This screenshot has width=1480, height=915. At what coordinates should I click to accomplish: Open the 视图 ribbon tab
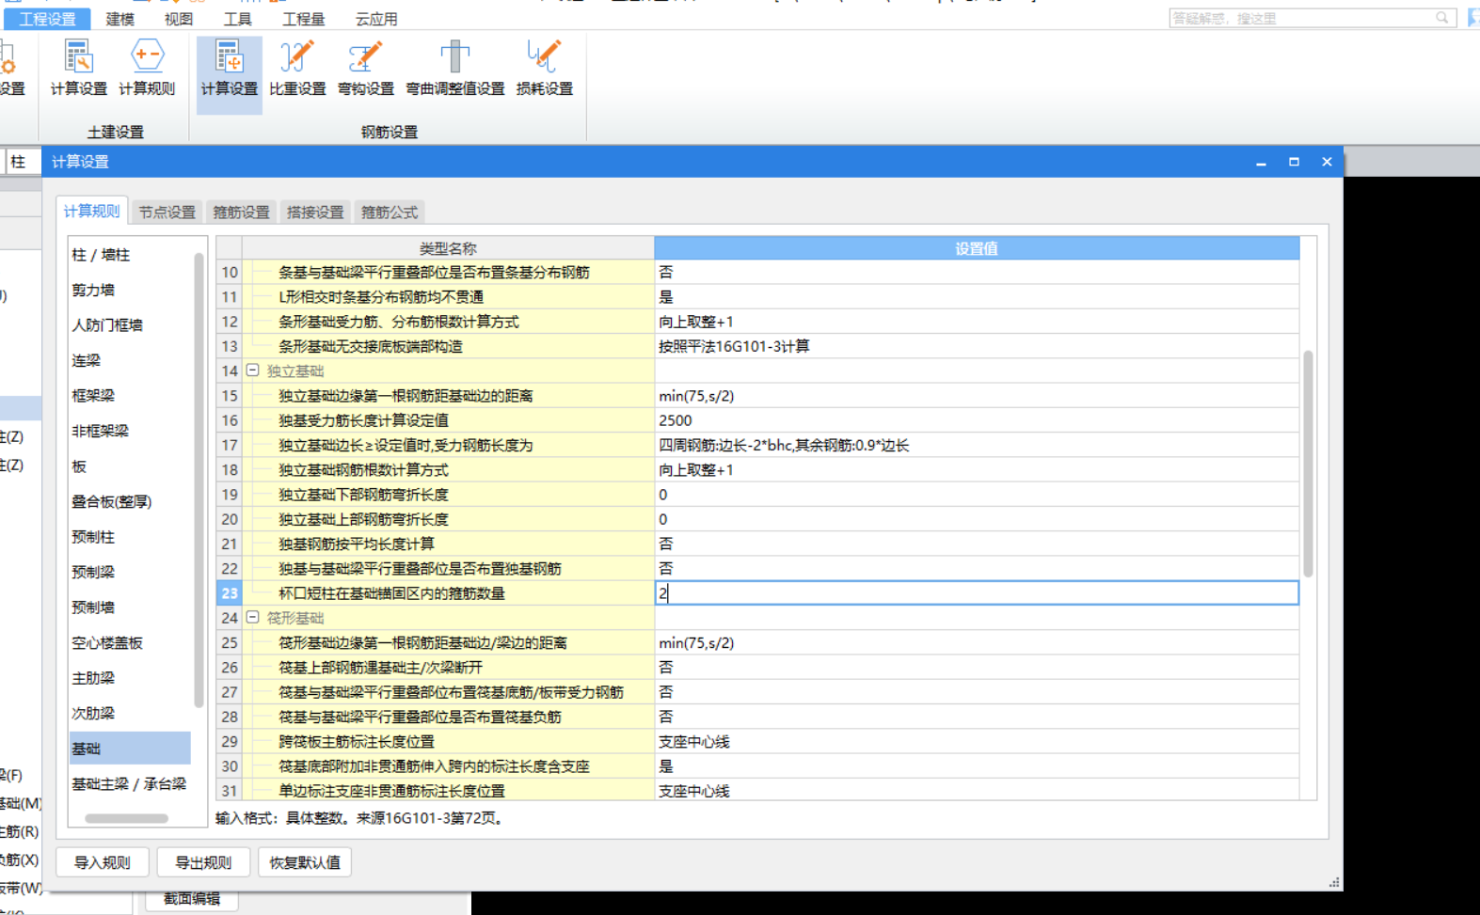(x=178, y=19)
